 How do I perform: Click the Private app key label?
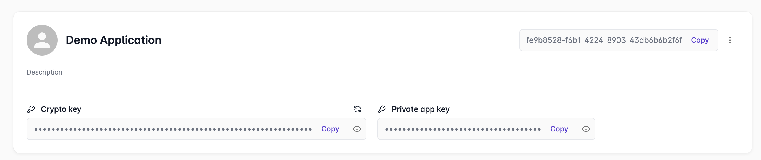pos(420,109)
